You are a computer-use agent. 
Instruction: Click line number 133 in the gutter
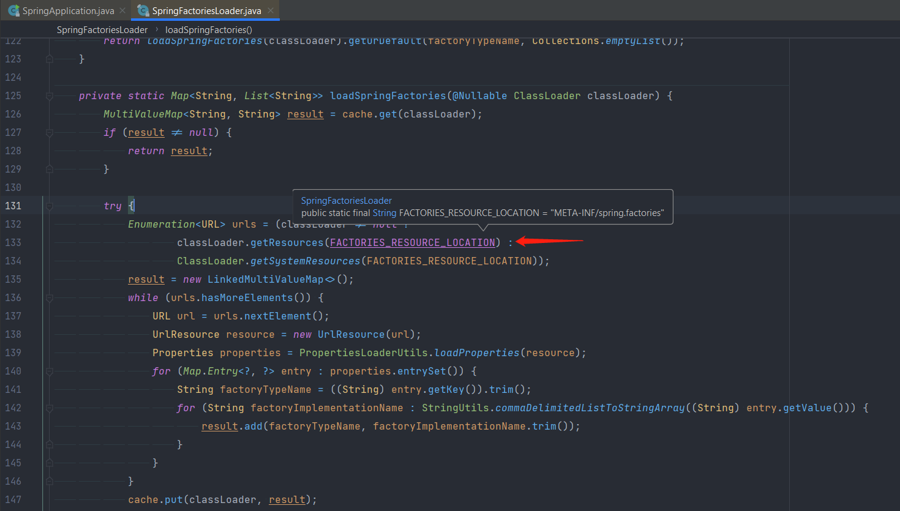13,242
